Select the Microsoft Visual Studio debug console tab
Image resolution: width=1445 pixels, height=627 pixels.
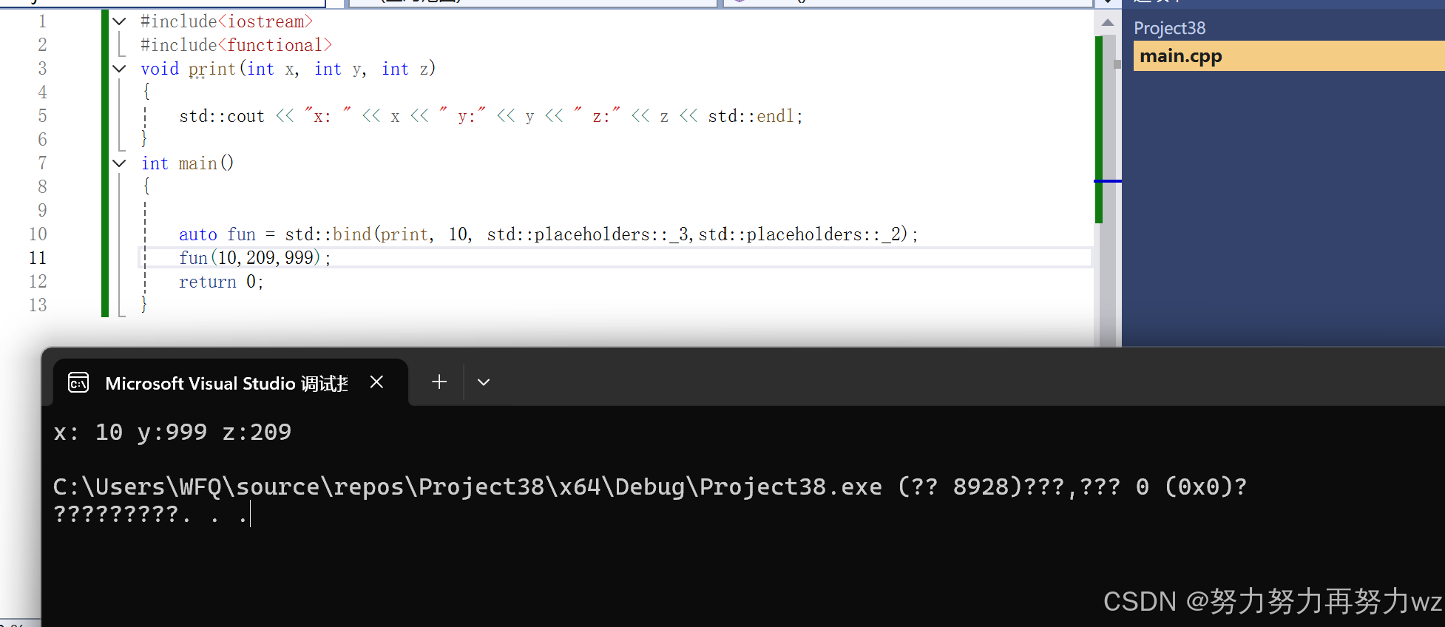coord(231,383)
